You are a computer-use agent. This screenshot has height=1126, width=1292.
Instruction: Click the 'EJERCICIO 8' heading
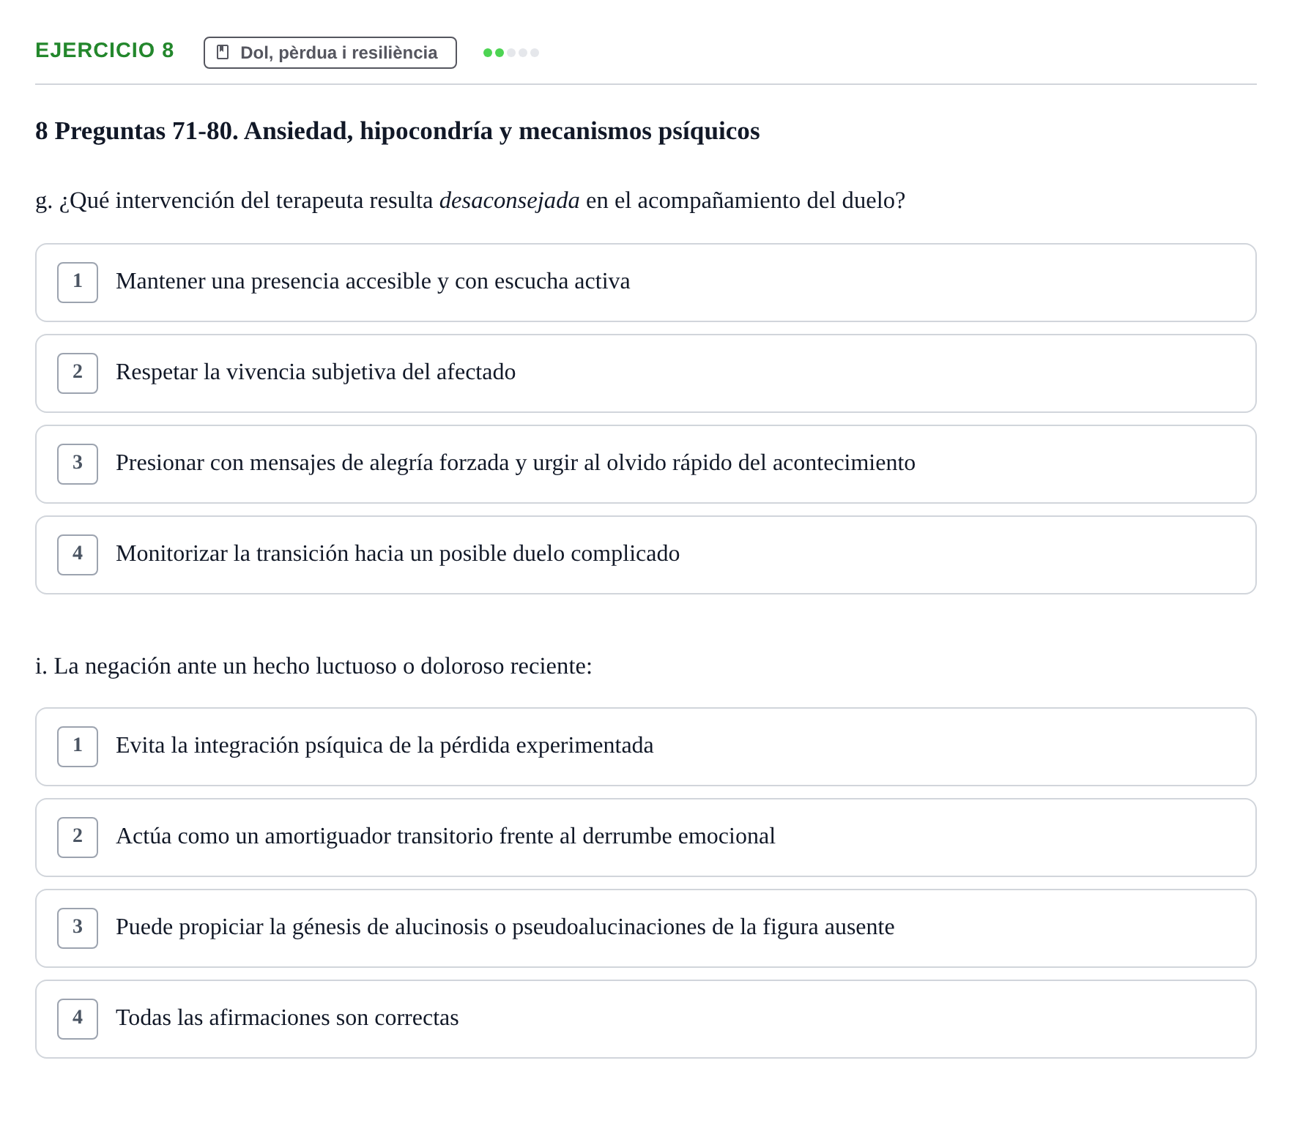click(x=105, y=51)
